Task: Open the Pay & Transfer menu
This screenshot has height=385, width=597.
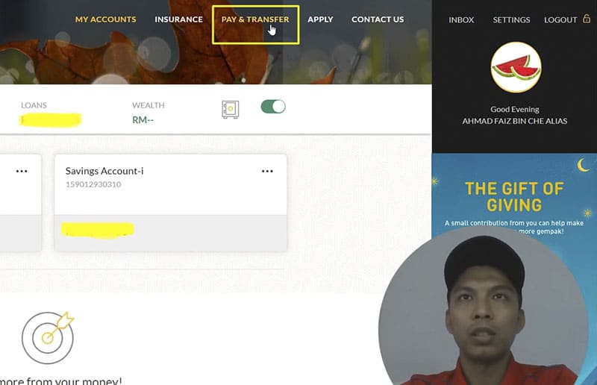Action: pos(255,19)
